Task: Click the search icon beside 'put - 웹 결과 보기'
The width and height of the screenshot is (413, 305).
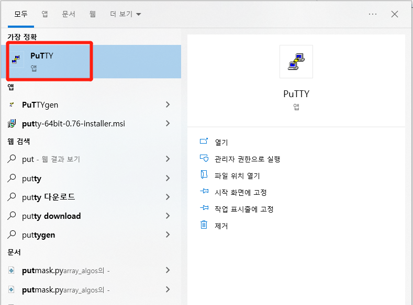Action: (12, 159)
